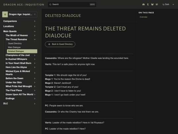Open In Your Heart Shall Burn
Viewport: 178px width, 134px height.
pos(18,63)
